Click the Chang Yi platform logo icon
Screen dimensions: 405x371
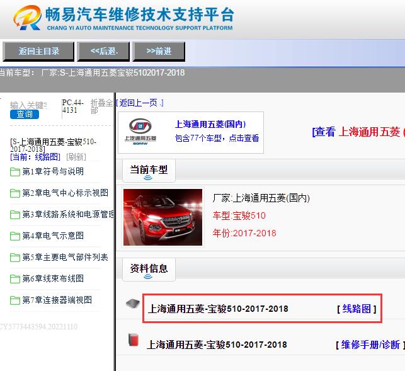coord(27,18)
